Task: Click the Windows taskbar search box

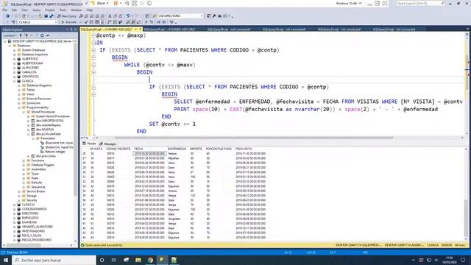Action: (x=54, y=260)
